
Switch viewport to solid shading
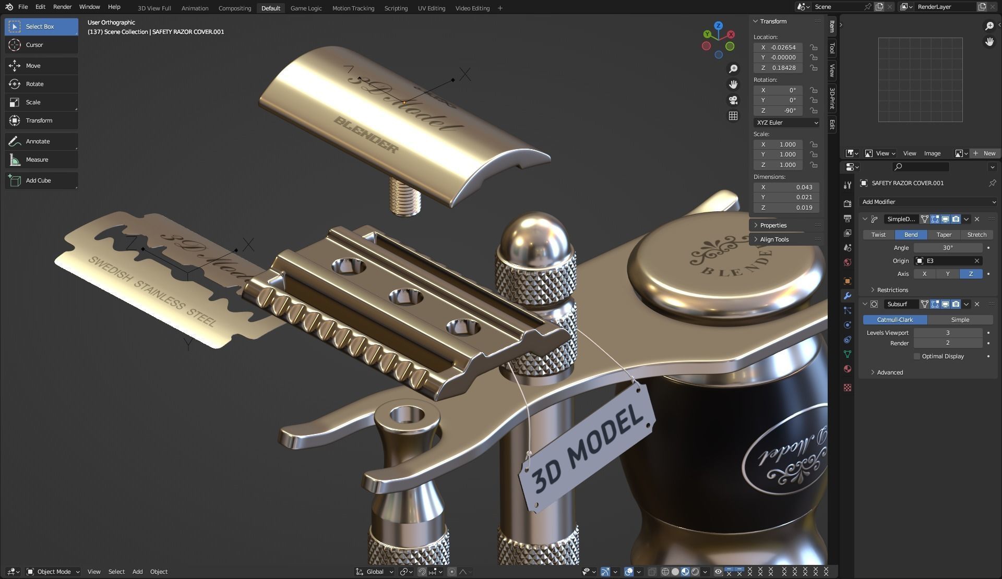[x=675, y=572]
